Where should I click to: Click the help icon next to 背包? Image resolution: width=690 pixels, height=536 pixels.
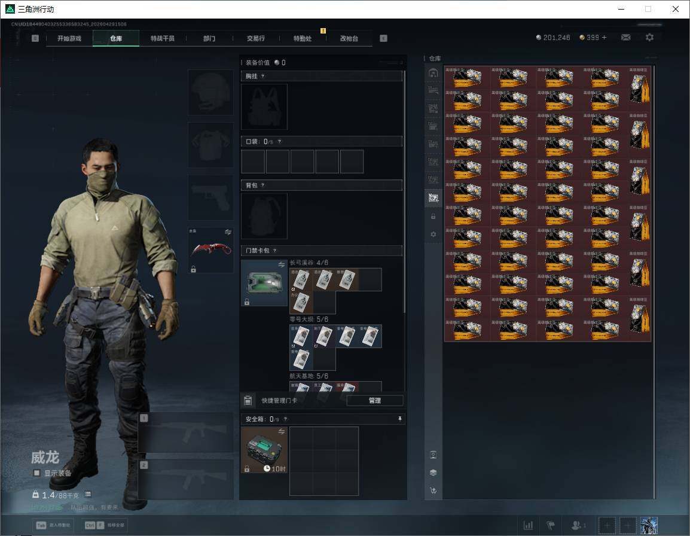(262, 185)
